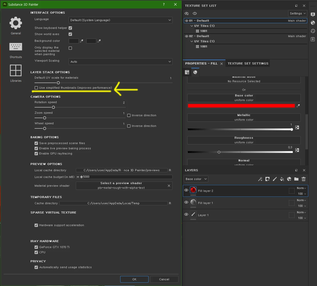This screenshot has height=286, width=317.
Task: Add a folder in Layers panel
Action: [296, 179]
